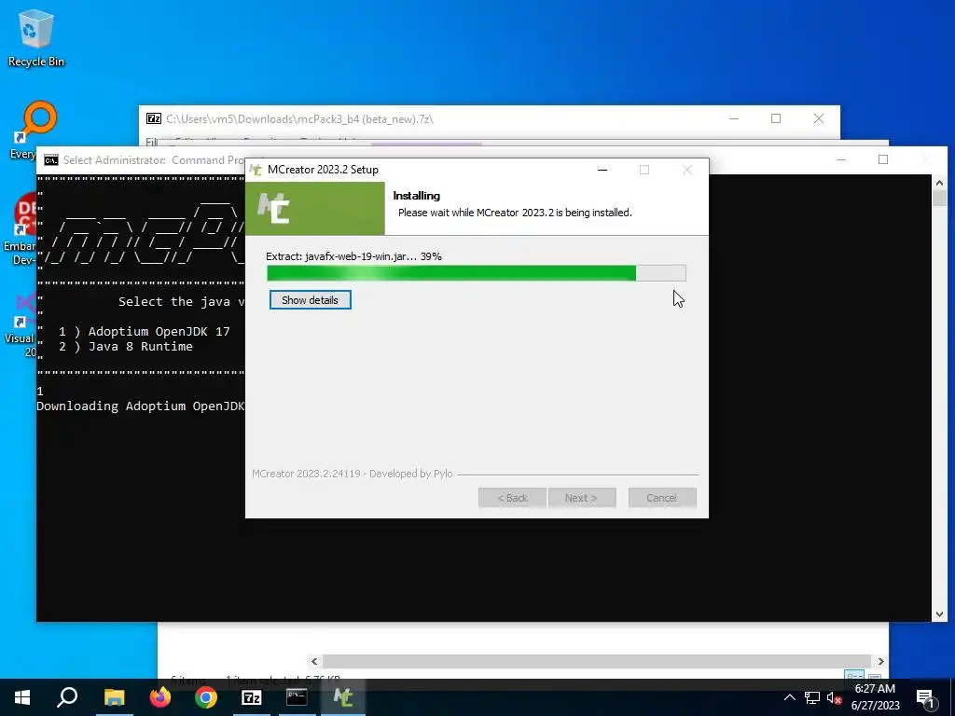Click the Next button in the installer
Image resolution: width=955 pixels, height=716 pixels.
pyautogui.click(x=582, y=498)
